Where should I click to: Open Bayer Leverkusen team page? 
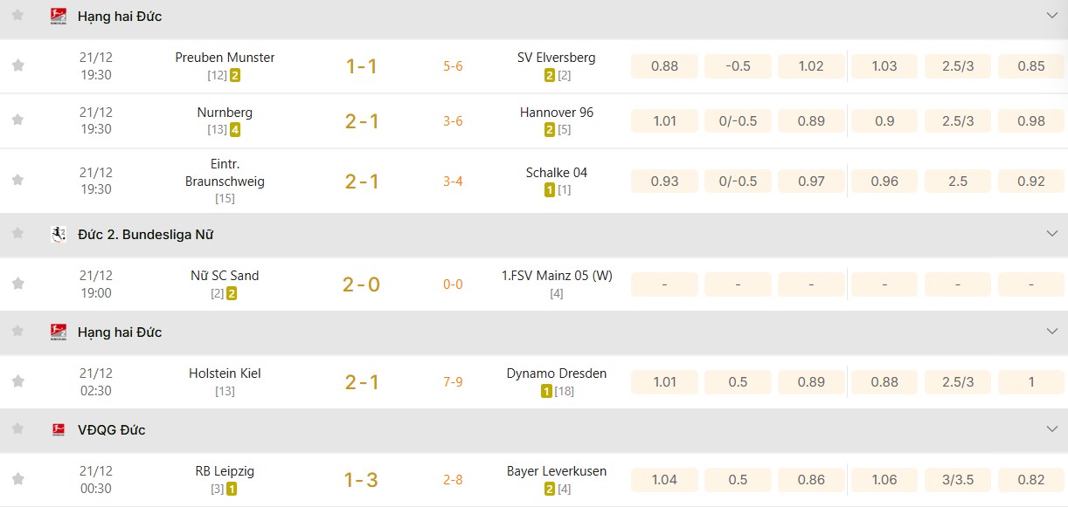pyautogui.click(x=557, y=471)
